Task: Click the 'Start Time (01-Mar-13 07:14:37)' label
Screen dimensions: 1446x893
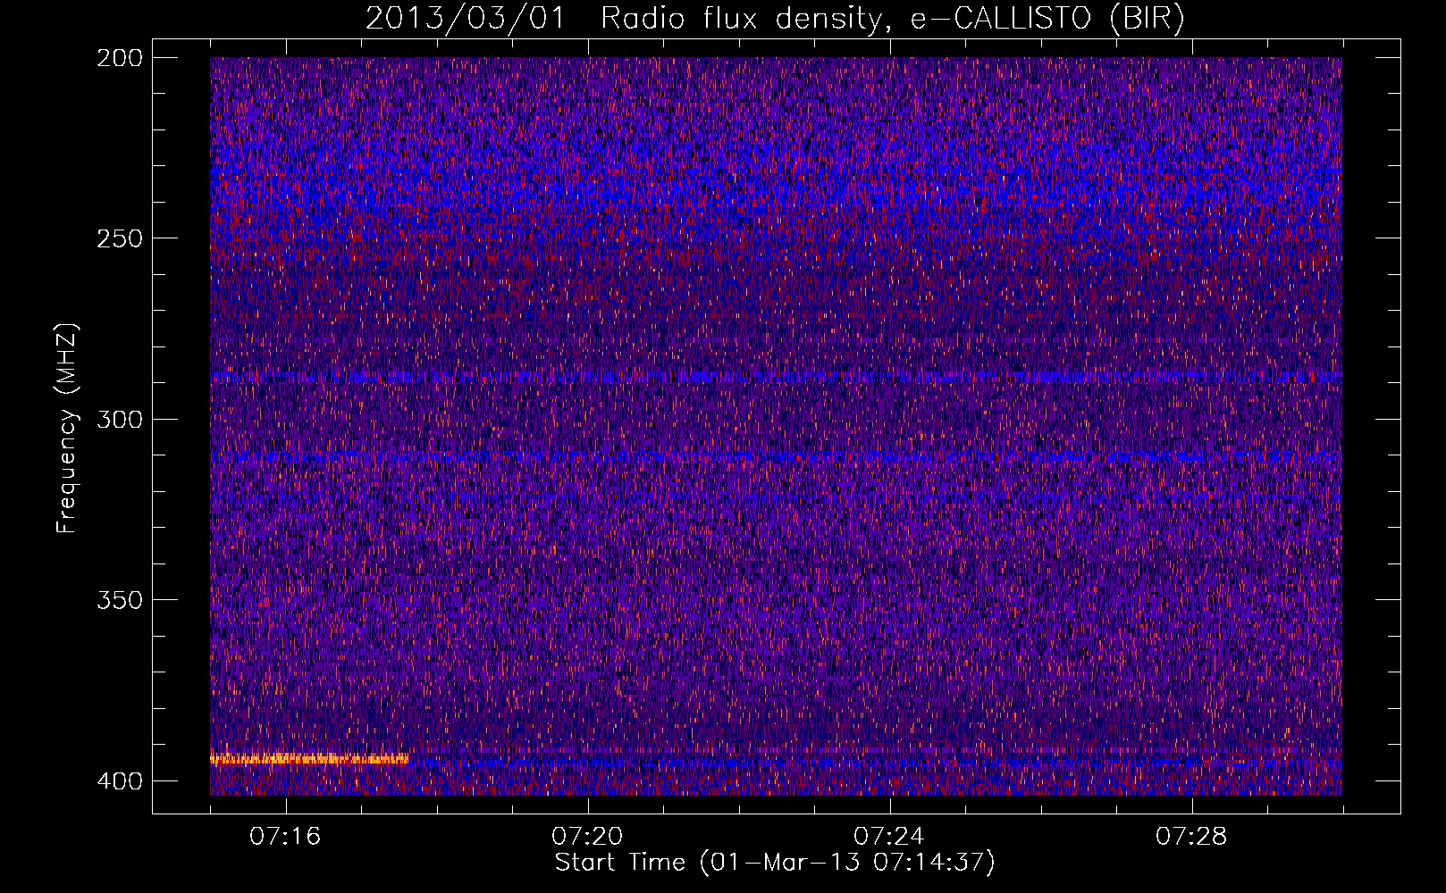Action: tap(774, 863)
